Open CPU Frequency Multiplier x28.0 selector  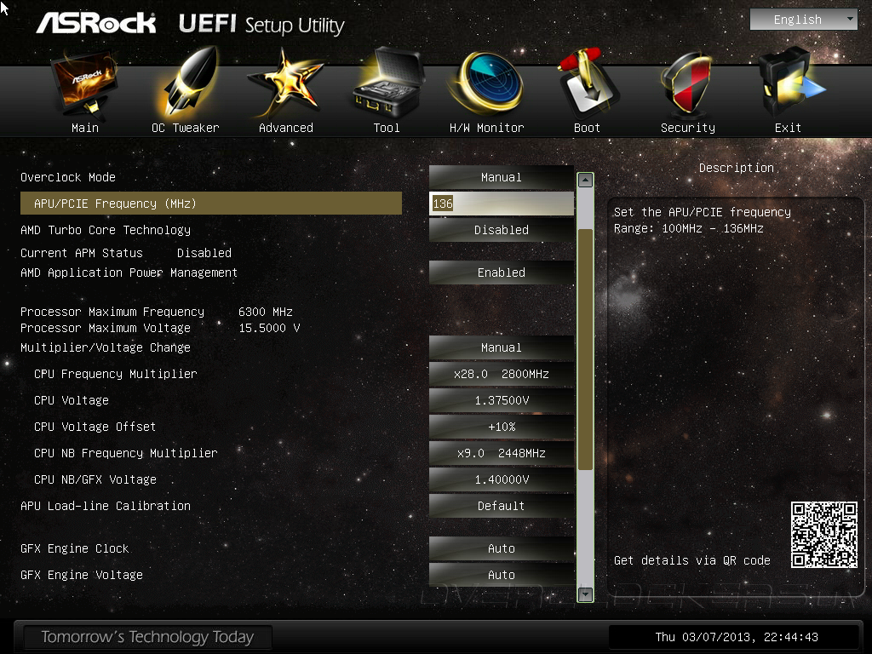[501, 374]
